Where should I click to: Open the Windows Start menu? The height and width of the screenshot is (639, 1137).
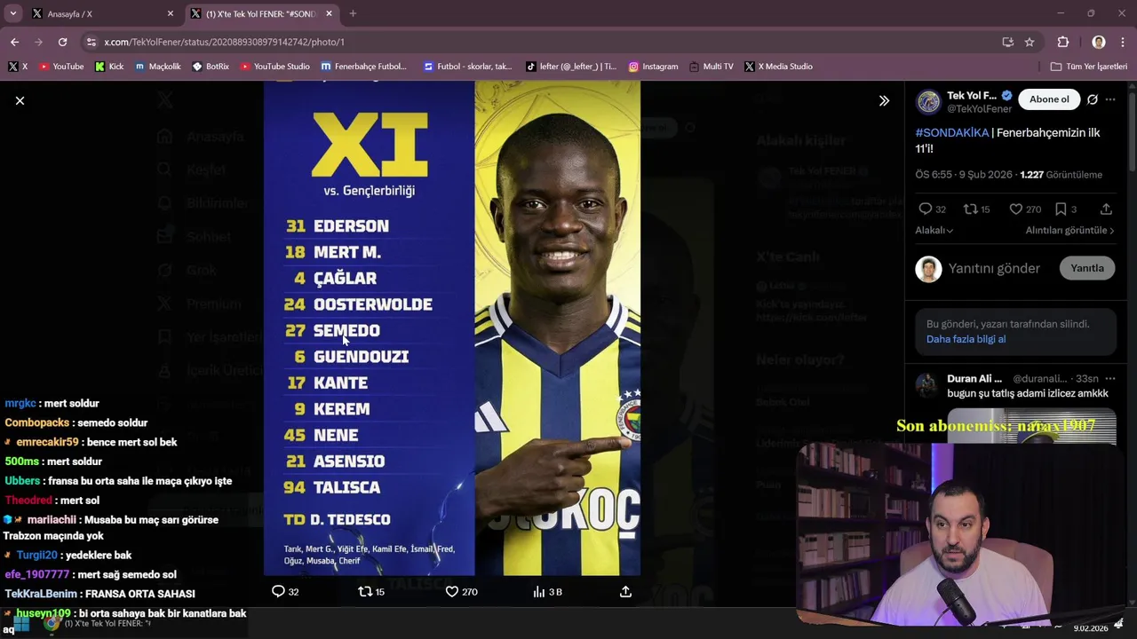click(20, 624)
